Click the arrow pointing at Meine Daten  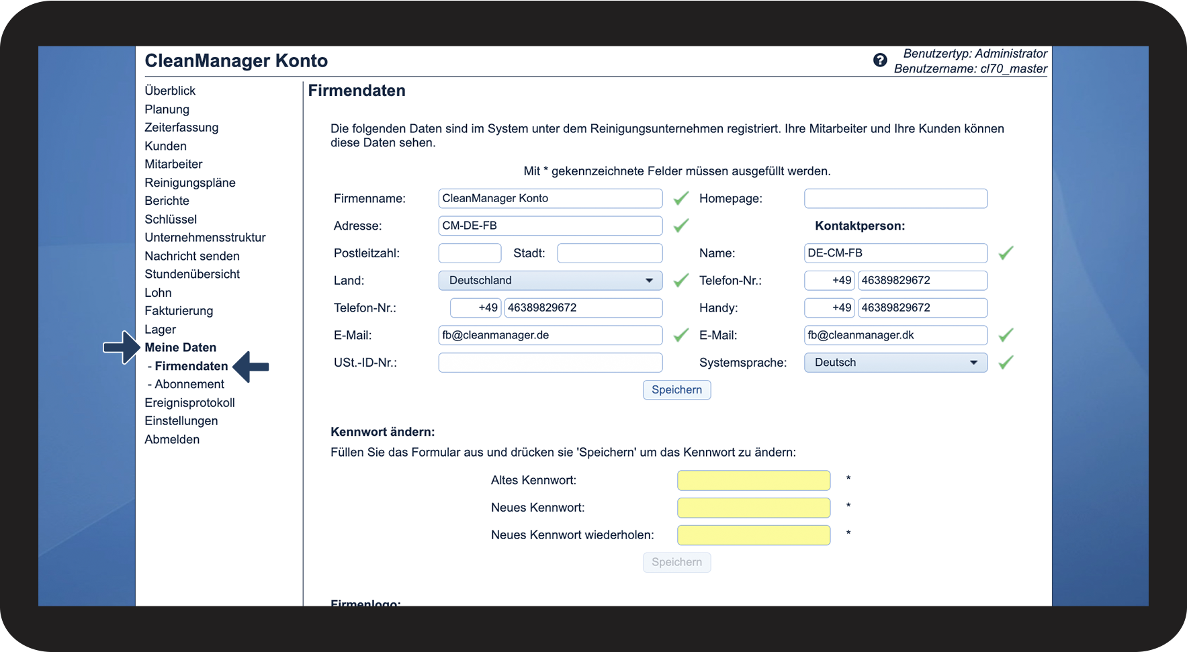coord(121,347)
